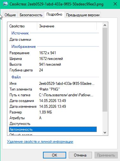Click the Файл group heading

(x=16, y=77)
